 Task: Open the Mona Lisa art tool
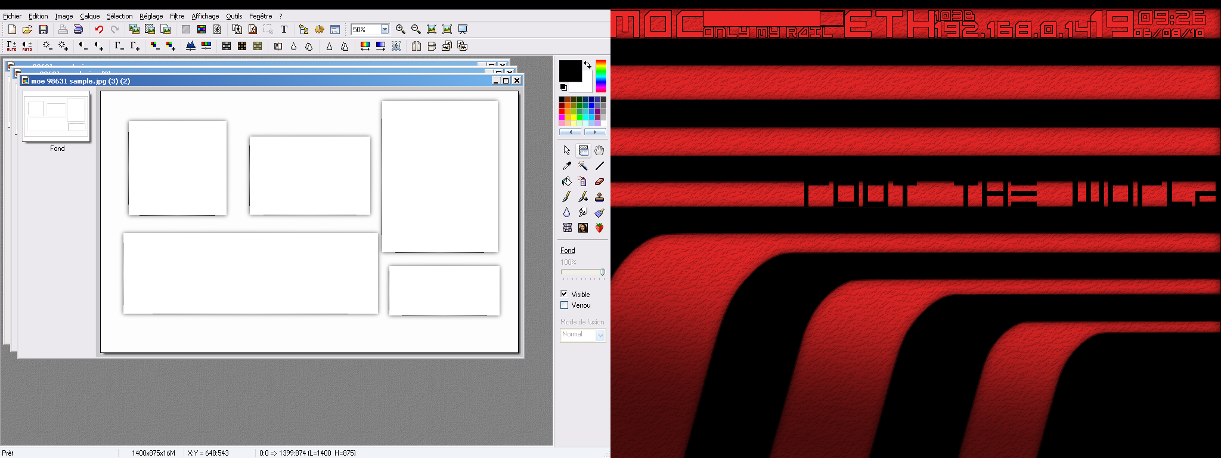tap(583, 228)
